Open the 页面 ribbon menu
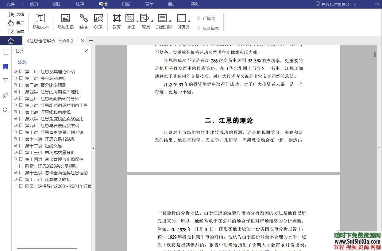Image resolution: width=382 pixels, height=251 pixels. click(x=126, y=4)
